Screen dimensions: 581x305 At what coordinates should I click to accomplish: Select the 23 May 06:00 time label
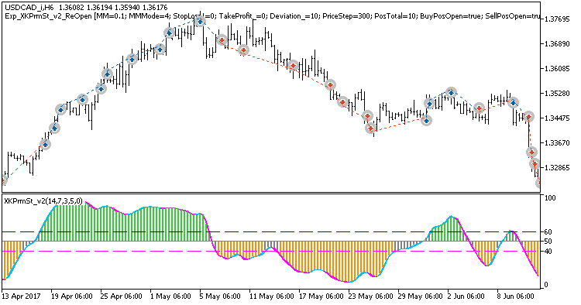pyautogui.click(x=371, y=296)
